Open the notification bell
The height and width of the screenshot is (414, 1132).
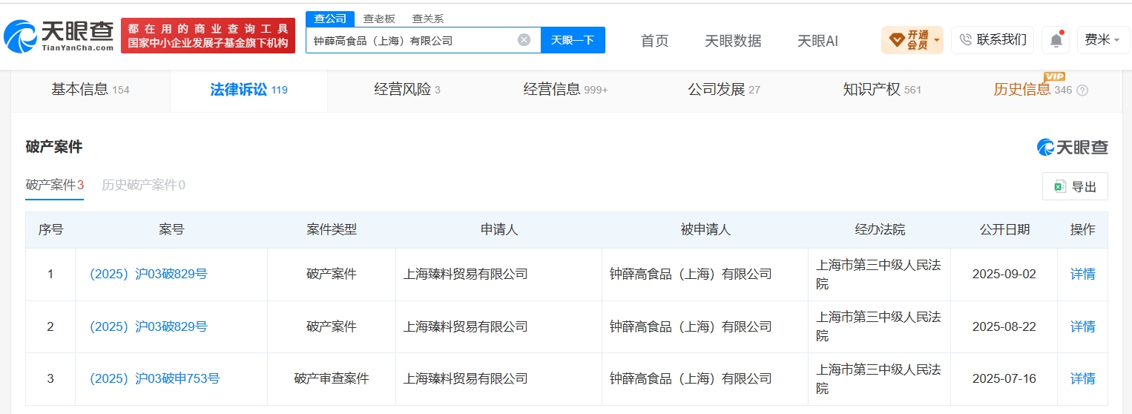point(1056,40)
